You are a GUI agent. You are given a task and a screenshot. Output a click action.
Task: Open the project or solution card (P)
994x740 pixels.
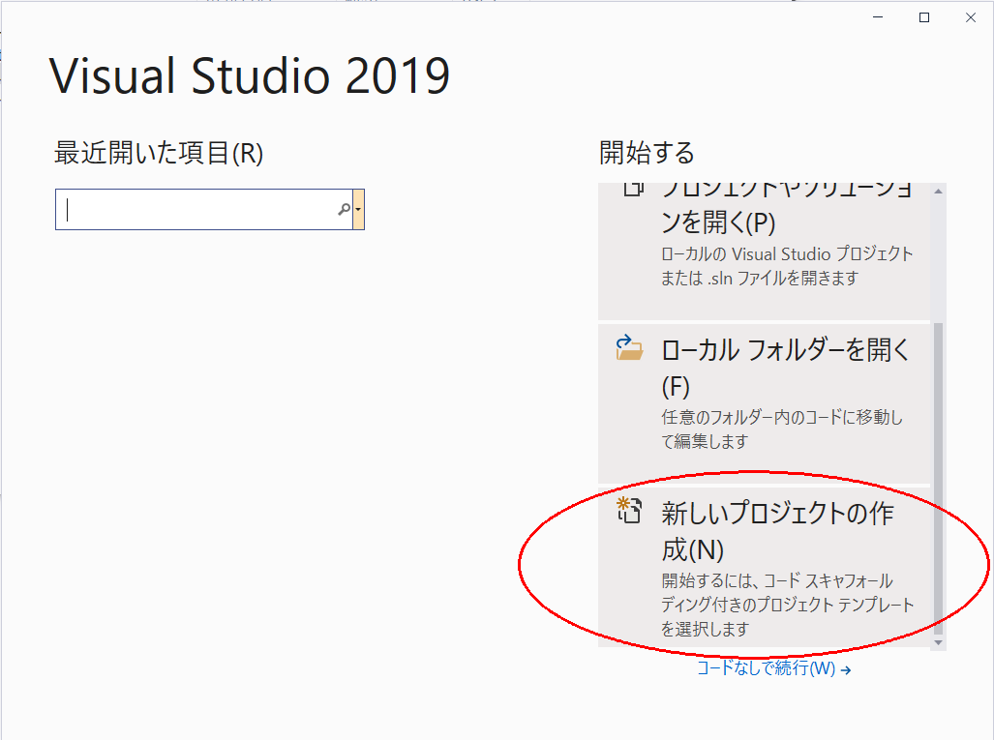coord(764,252)
